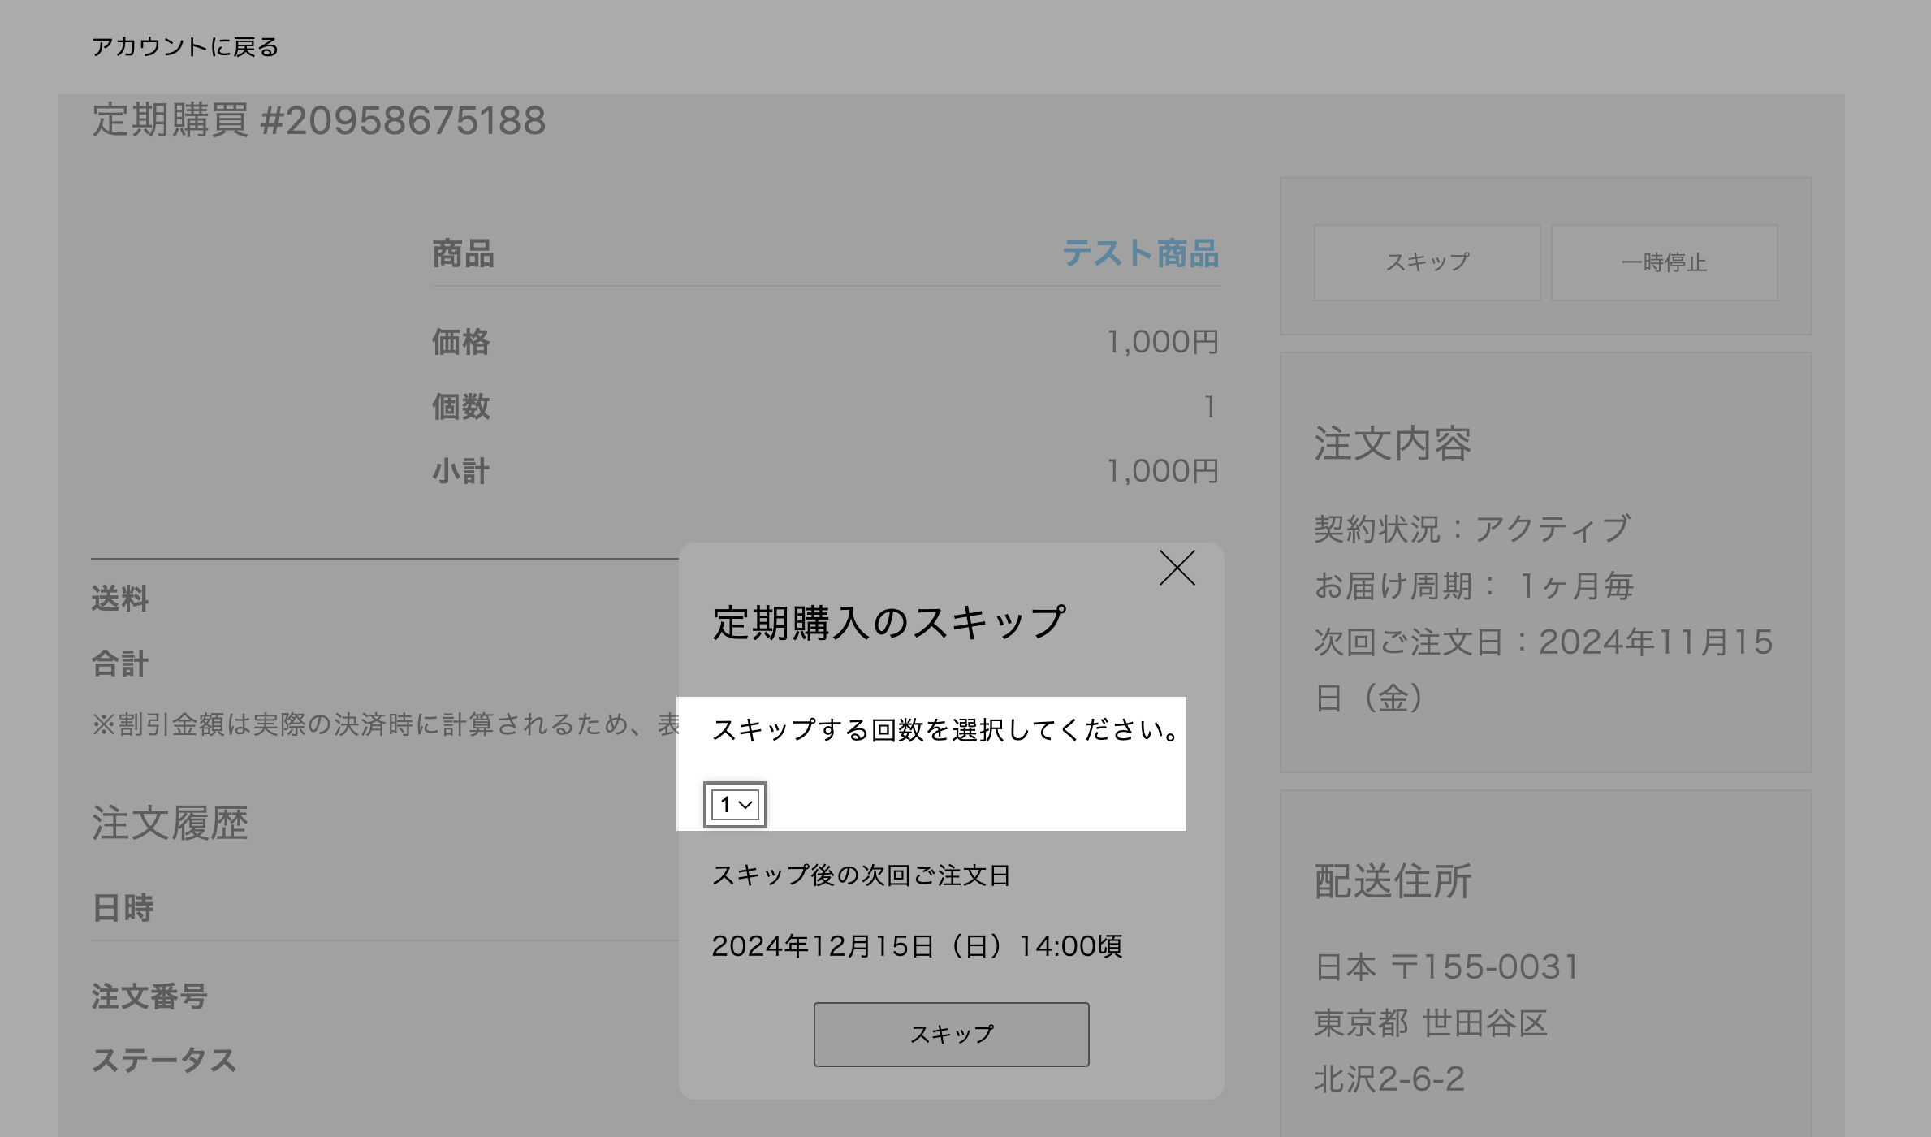Click the お届け周期 1ヶ月毎 text

[1473, 586]
